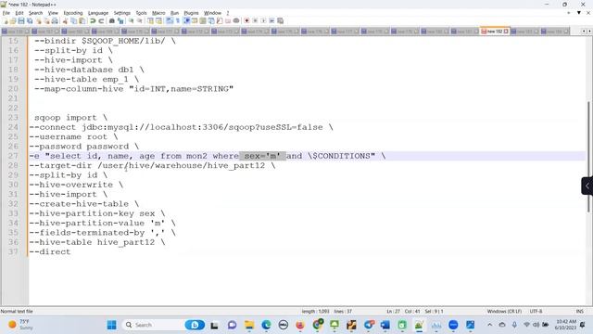The width and height of the screenshot is (593, 334).
Task: Click 'Normal text file' in the status bar
Action: click(17, 312)
